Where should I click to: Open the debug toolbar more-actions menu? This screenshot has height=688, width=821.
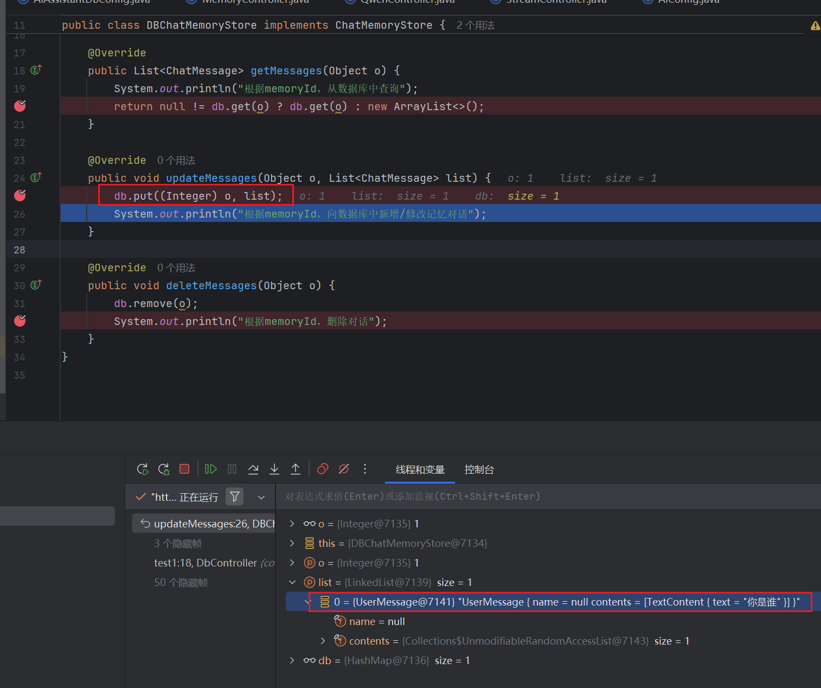[365, 469]
